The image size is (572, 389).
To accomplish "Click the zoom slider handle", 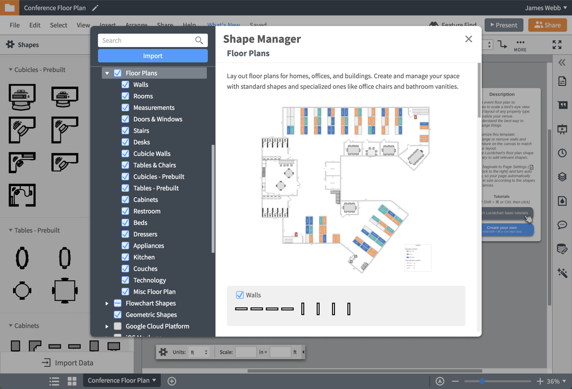I will click(482, 381).
